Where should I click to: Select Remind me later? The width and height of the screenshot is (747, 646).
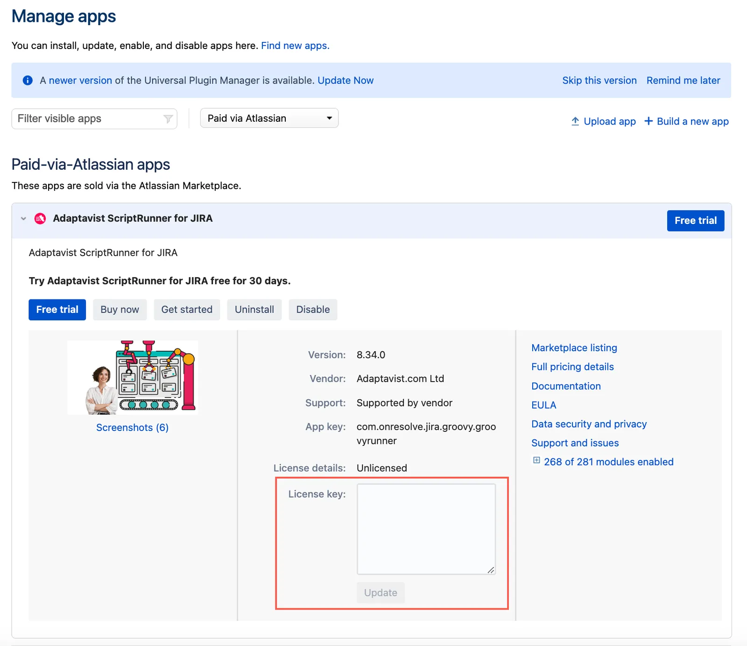click(684, 80)
